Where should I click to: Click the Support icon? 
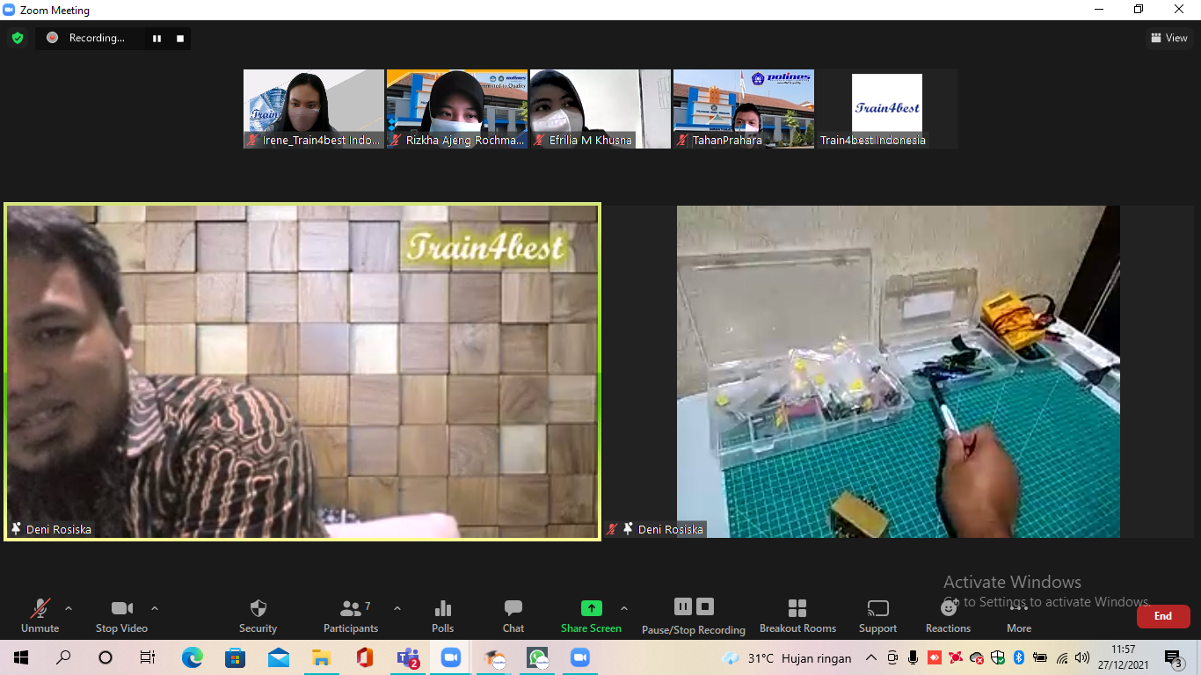[x=877, y=609]
